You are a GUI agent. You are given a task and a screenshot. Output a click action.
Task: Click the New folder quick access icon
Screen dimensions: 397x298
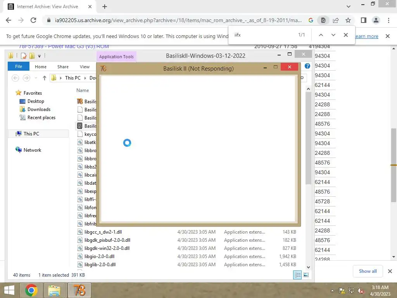pos(32,56)
